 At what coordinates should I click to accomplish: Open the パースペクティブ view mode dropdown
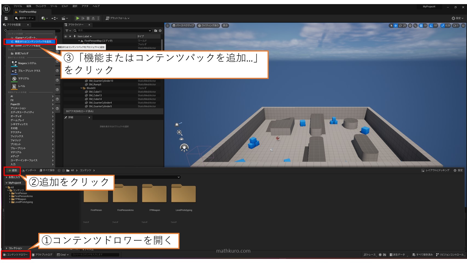pos(183,25)
